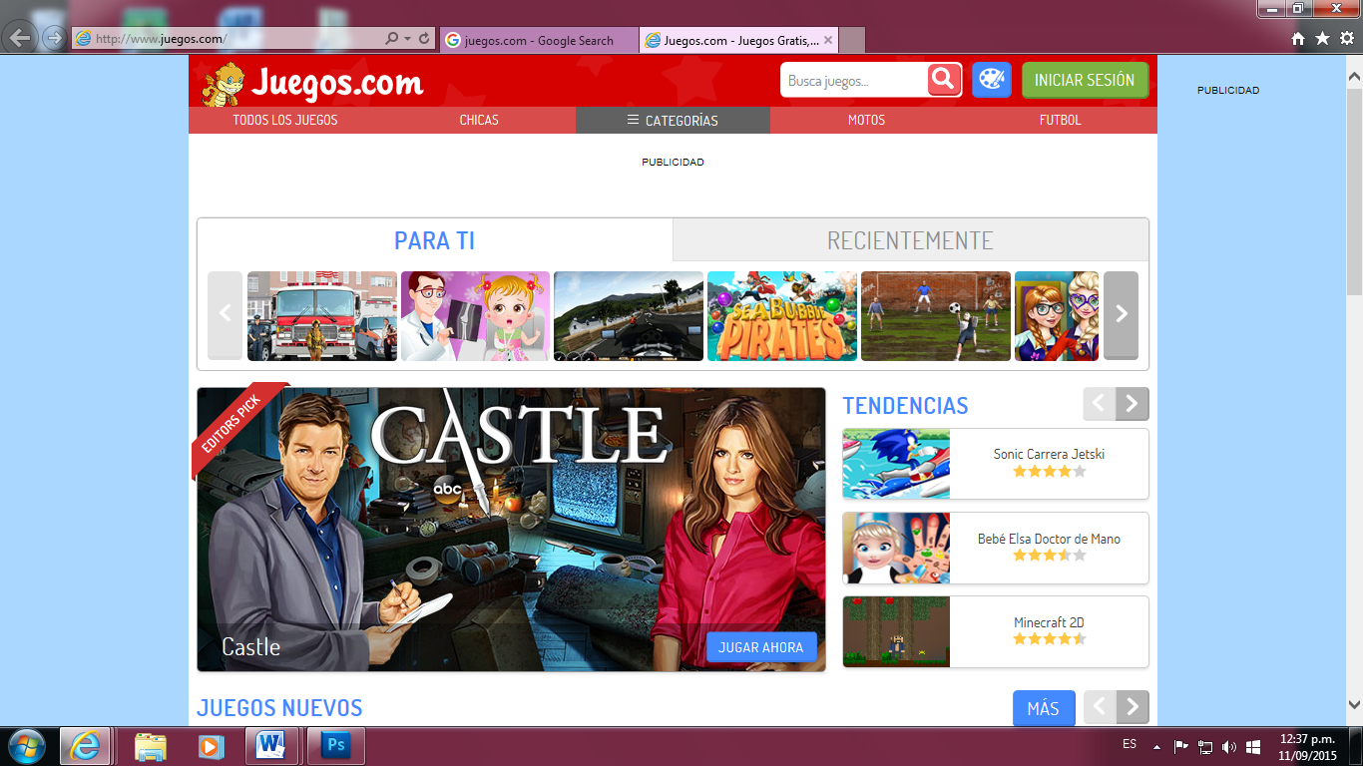Switch to the RECIENTEMENTE tab
The width and height of the screenshot is (1363, 766).
pyautogui.click(x=910, y=240)
